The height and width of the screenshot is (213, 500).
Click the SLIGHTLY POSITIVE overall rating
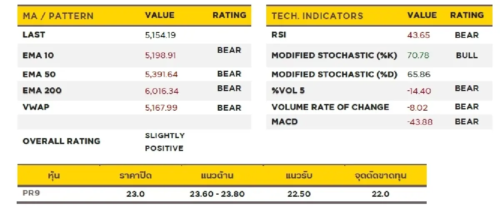(x=165, y=142)
